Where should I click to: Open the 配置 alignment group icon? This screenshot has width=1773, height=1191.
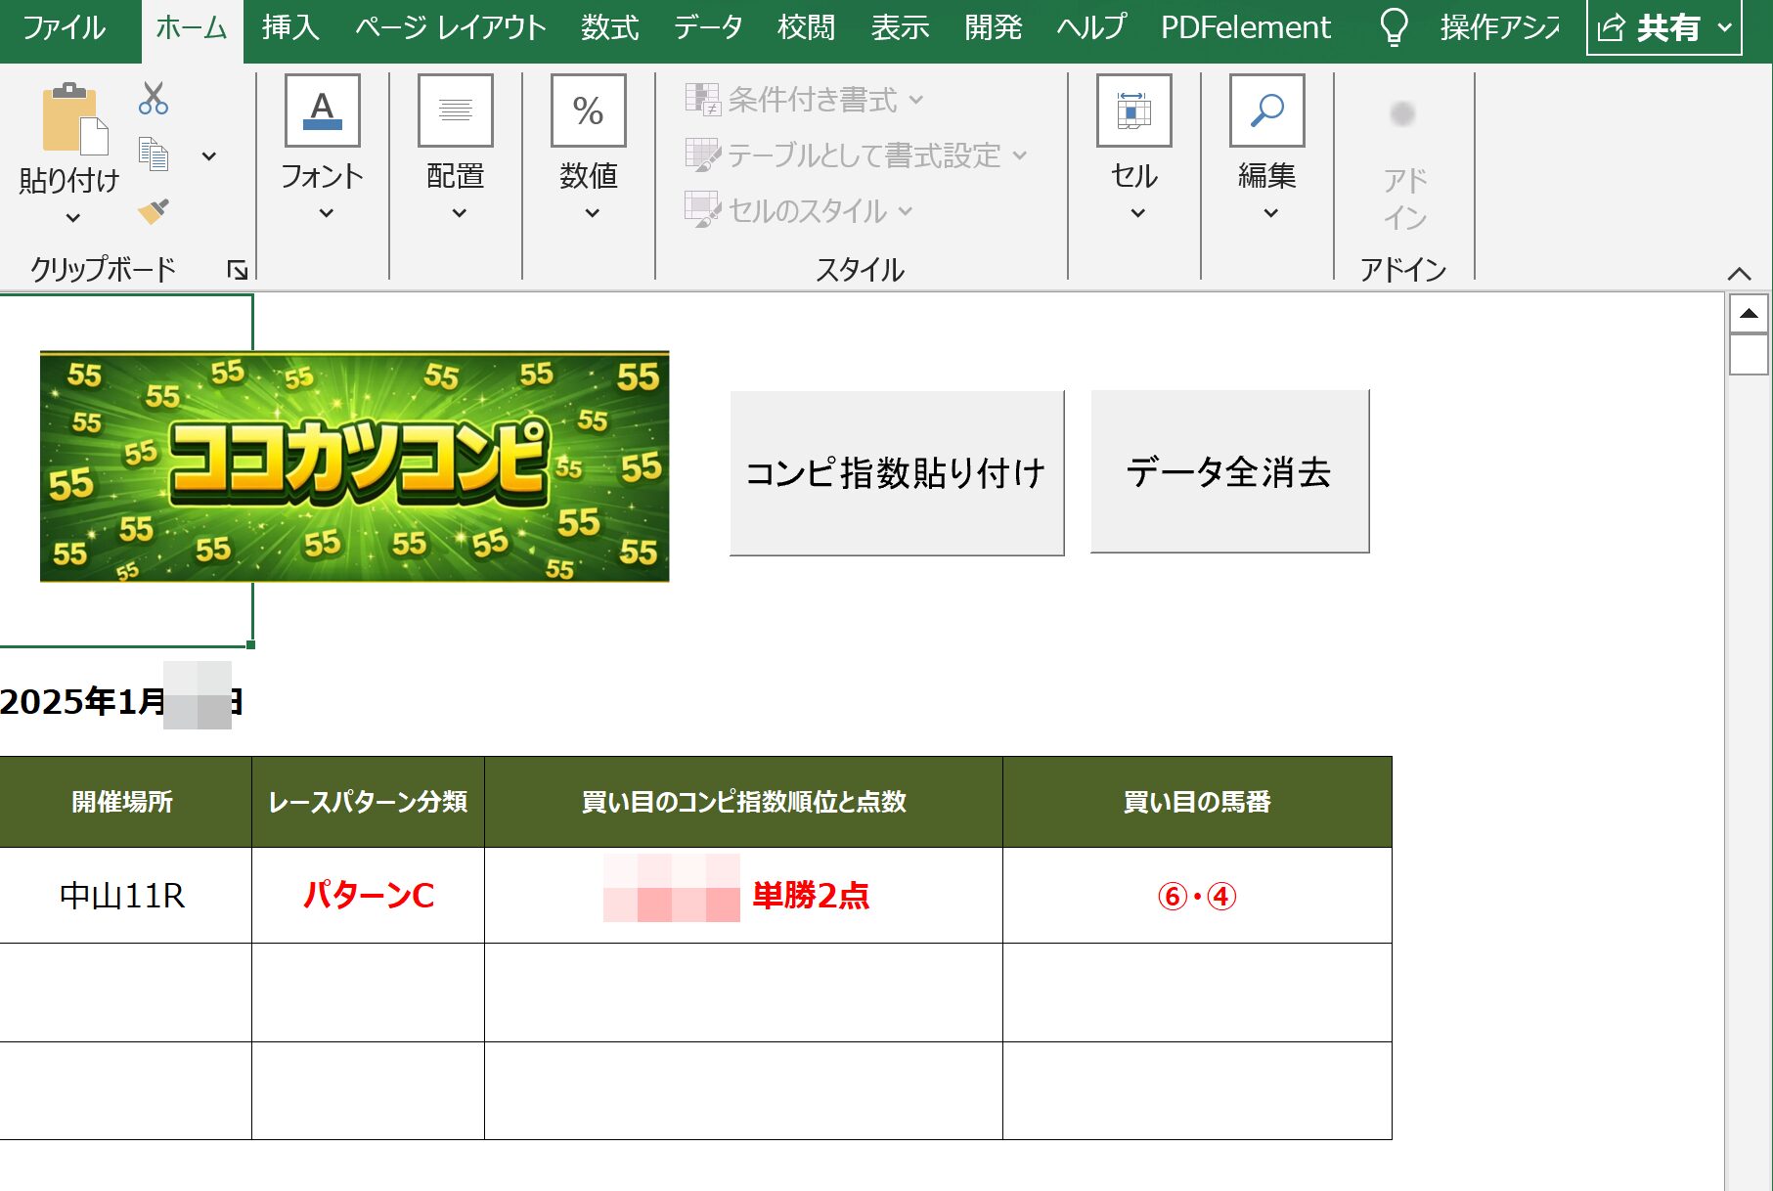click(455, 110)
